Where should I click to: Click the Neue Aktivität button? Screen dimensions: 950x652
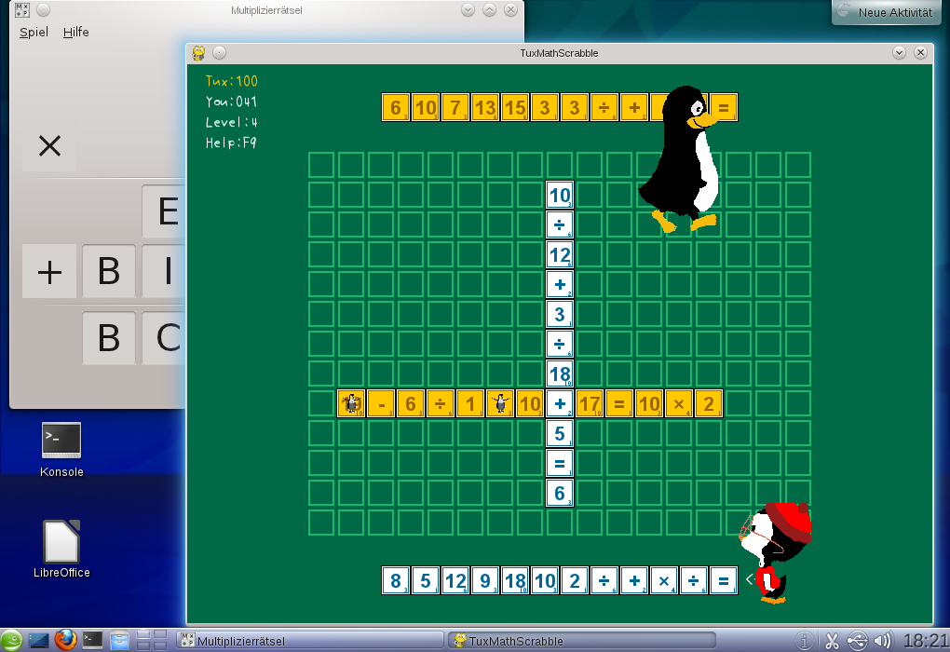(887, 12)
